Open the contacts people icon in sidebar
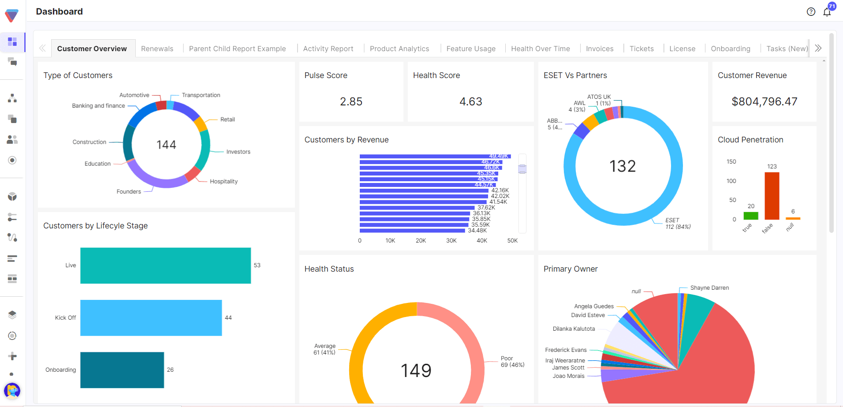The width and height of the screenshot is (843, 407). pyautogui.click(x=12, y=140)
